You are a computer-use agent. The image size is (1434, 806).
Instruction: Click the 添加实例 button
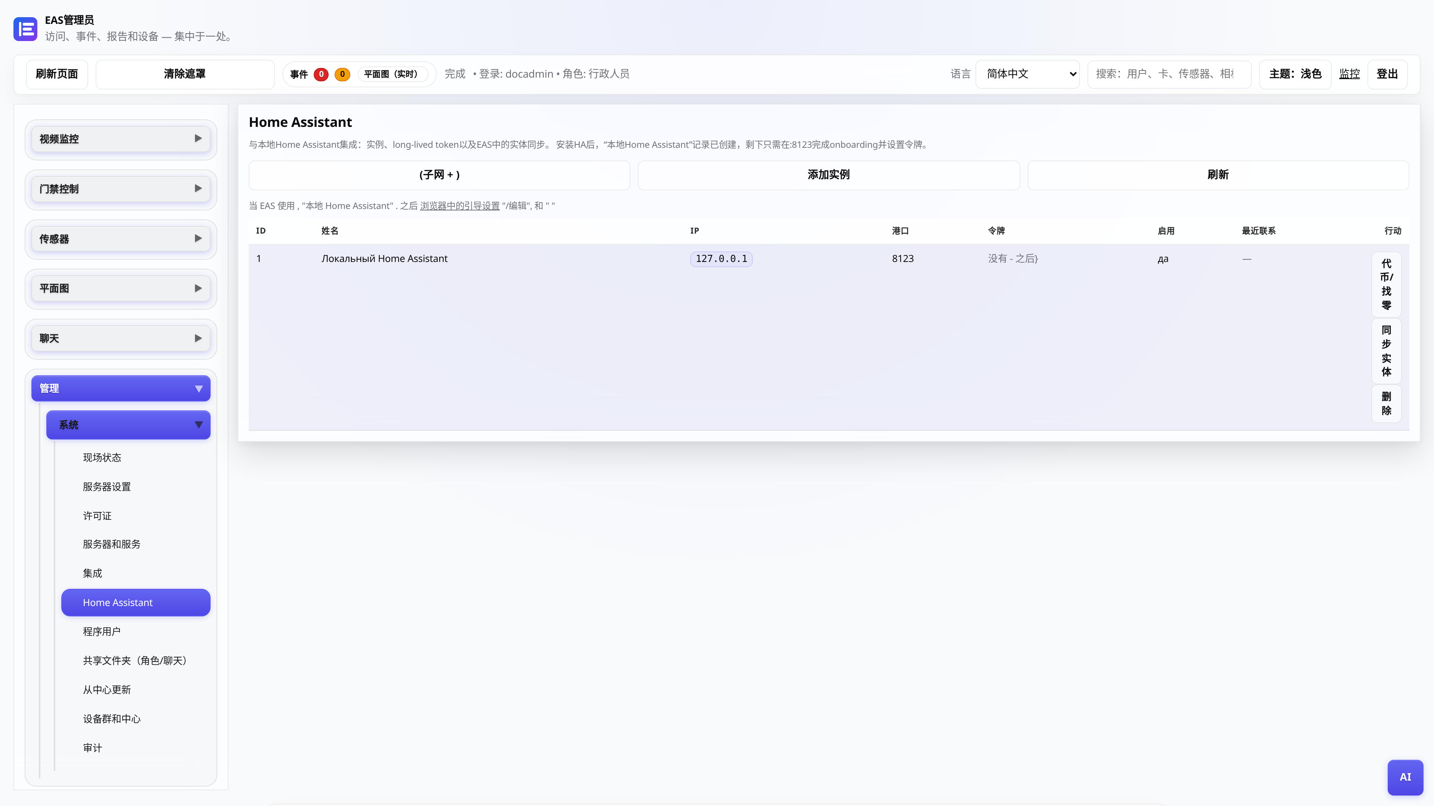click(x=828, y=175)
